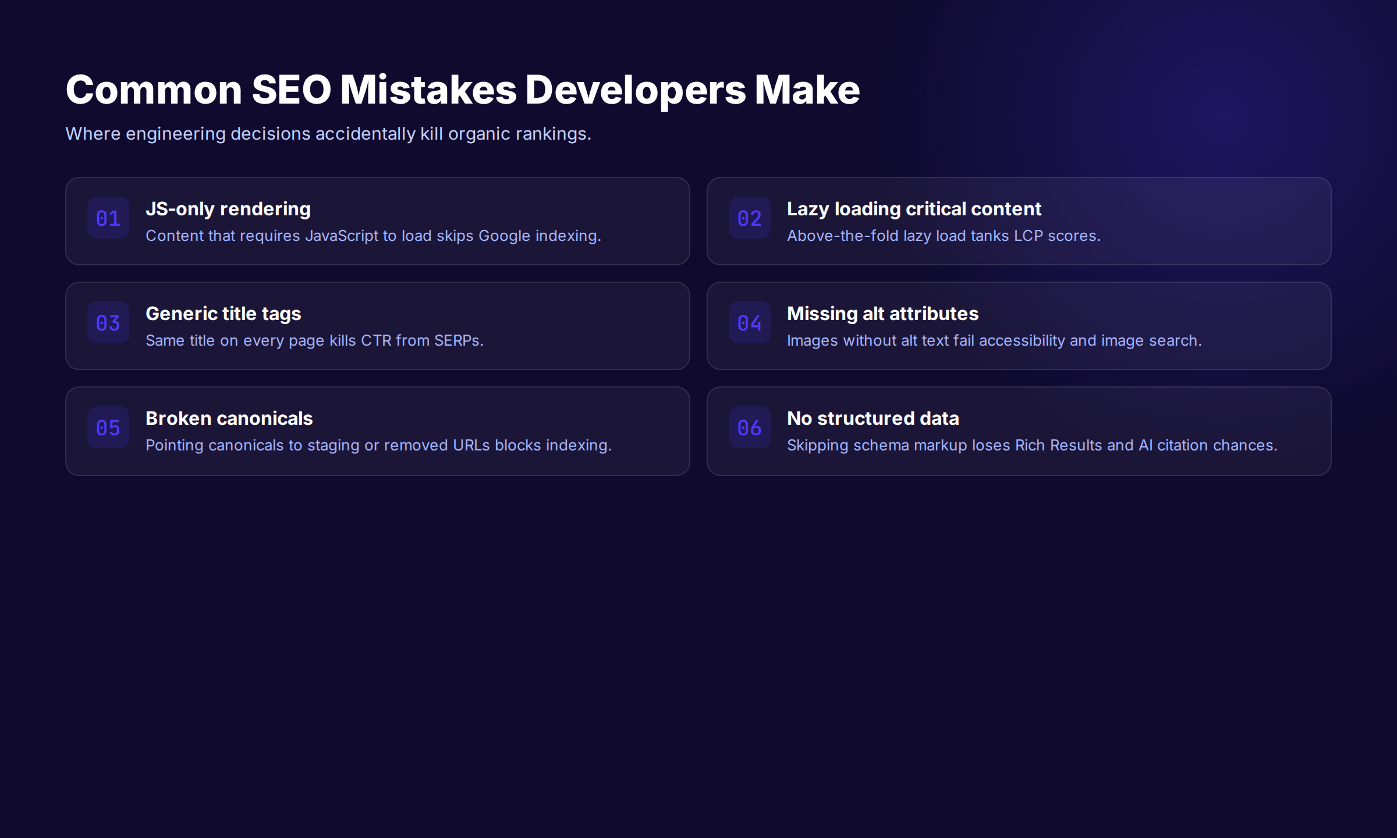The image size is (1397, 838).
Task: Select the 'Common SEO Mistakes Developers Make' heading
Action: (463, 90)
